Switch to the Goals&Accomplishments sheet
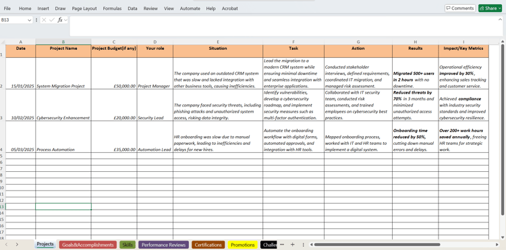This screenshot has height=250, width=506. [x=88, y=245]
